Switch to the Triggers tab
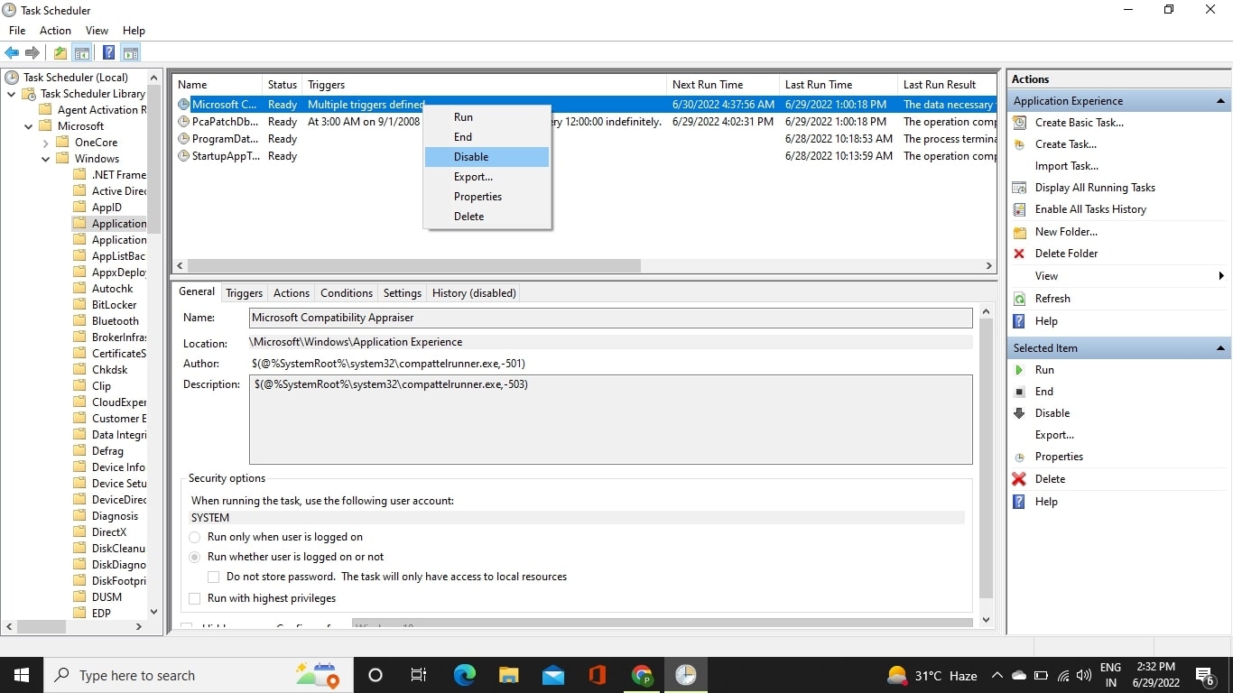 (244, 293)
